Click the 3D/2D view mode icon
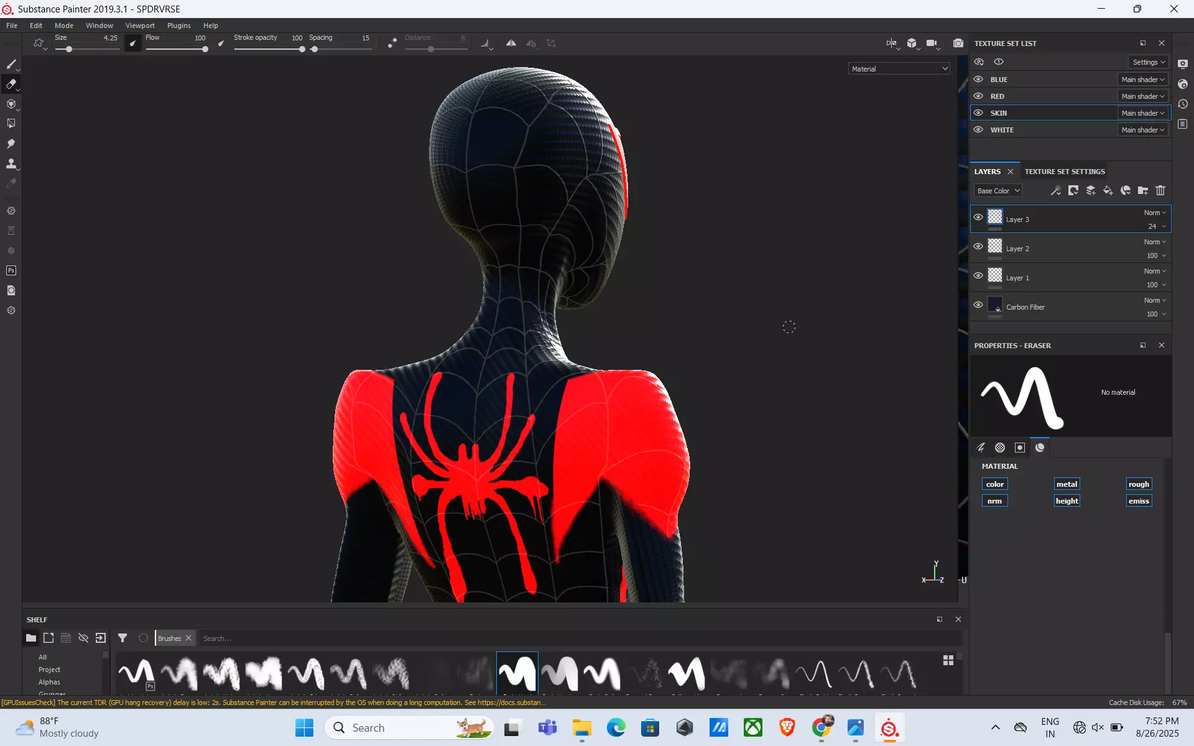Viewport: 1194px width, 746px height. [891, 44]
